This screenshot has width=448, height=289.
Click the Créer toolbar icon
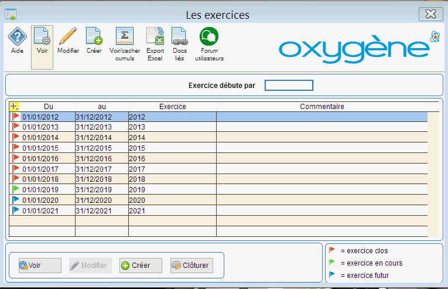(94, 40)
